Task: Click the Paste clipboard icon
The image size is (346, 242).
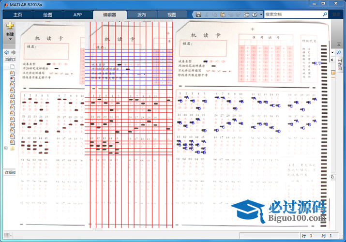Action: (223, 15)
